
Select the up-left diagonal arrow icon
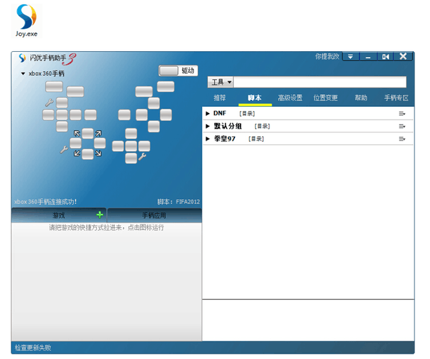coord(77,134)
